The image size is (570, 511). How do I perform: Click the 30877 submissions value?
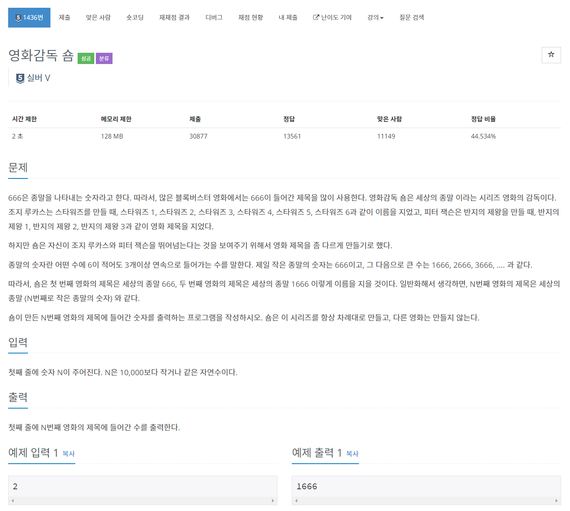pyautogui.click(x=198, y=136)
